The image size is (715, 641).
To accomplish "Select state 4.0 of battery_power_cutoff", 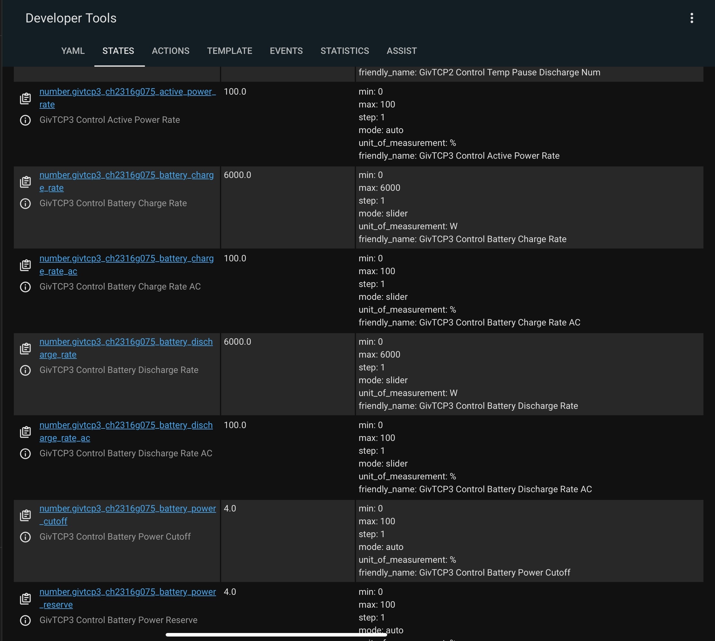I will point(230,509).
